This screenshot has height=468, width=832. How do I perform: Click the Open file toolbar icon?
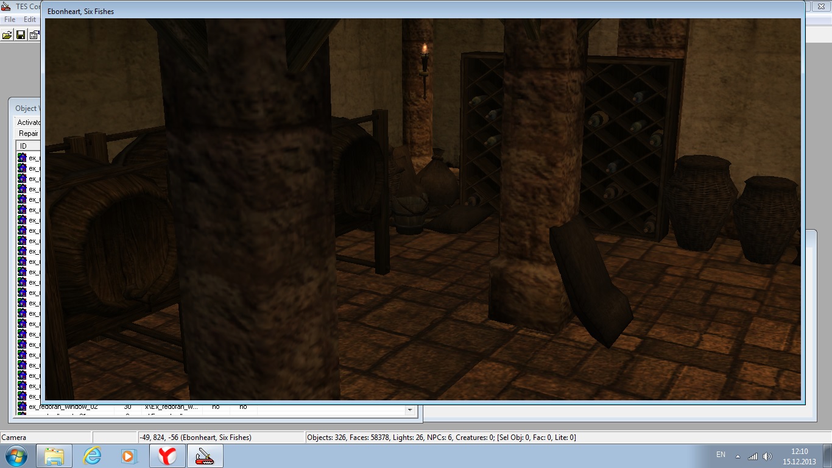(x=7, y=35)
